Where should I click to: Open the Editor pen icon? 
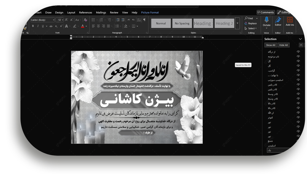pos(278,20)
